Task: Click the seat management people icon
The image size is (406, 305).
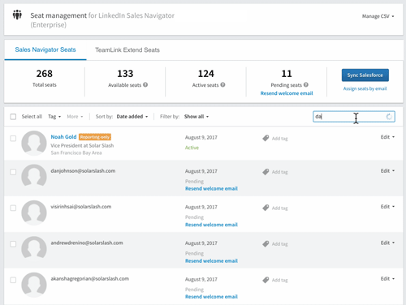Action: pyautogui.click(x=17, y=15)
